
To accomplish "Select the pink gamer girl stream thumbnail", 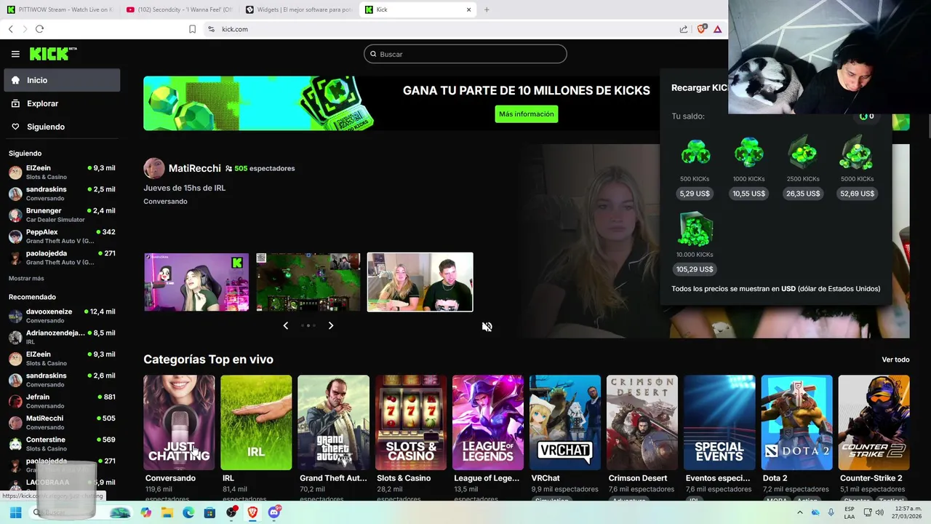I will tap(196, 282).
